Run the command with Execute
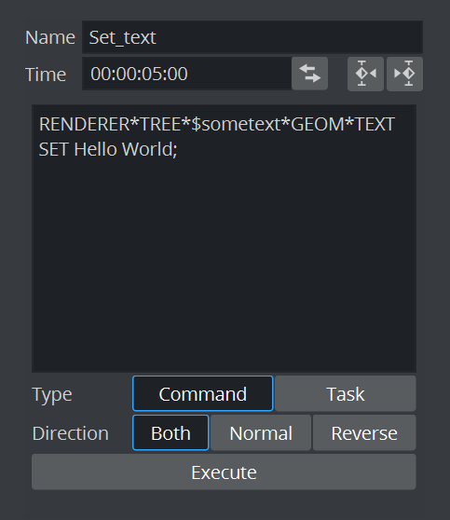The height and width of the screenshot is (520, 450). pos(224,472)
